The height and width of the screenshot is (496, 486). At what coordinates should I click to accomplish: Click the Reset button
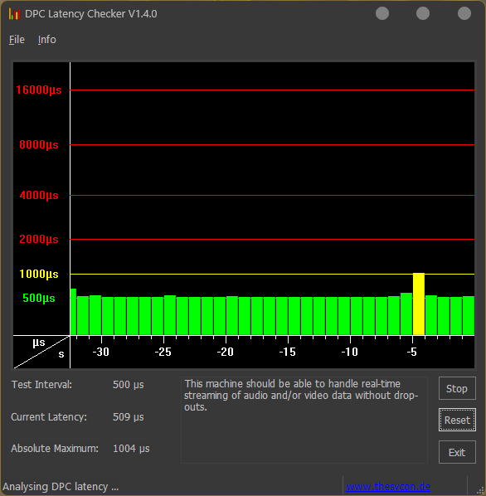pos(457,420)
